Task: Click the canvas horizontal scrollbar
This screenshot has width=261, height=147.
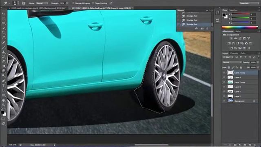Action: coord(152,145)
